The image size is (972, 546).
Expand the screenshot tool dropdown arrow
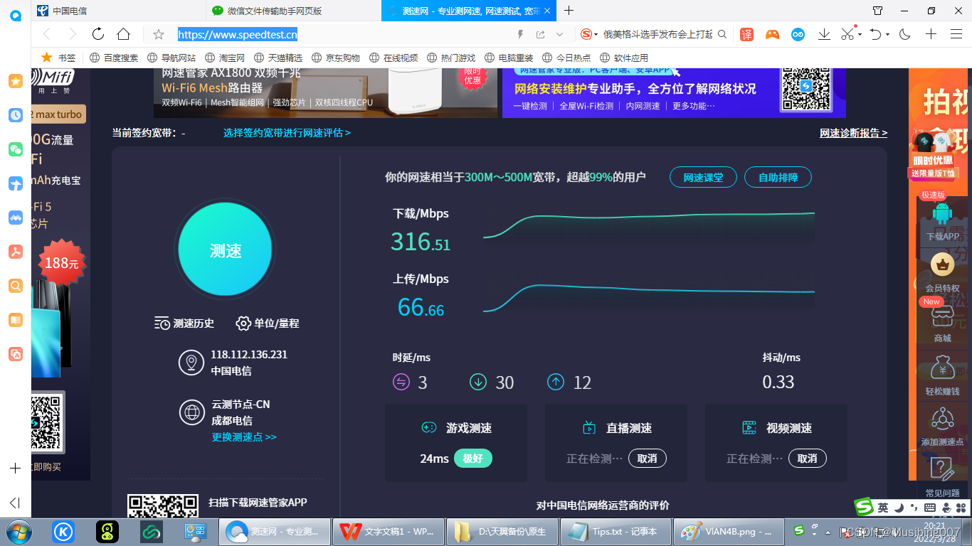(860, 34)
